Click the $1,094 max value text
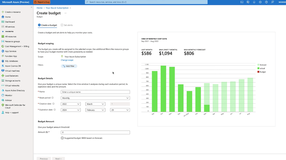Image resolution: width=286 pixels, height=160 pixels. pos(166,53)
